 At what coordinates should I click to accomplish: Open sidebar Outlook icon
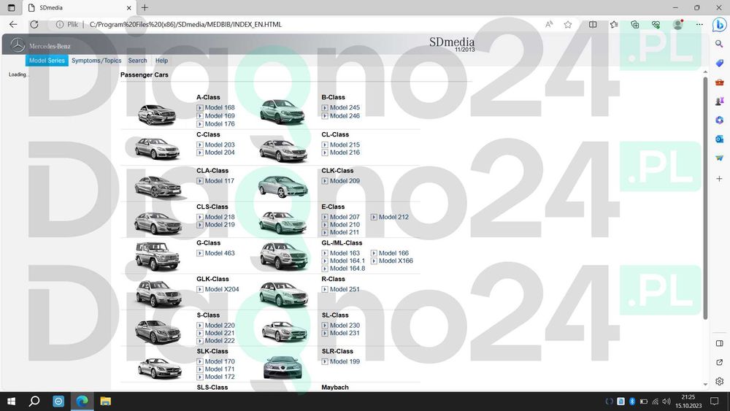[719, 139]
